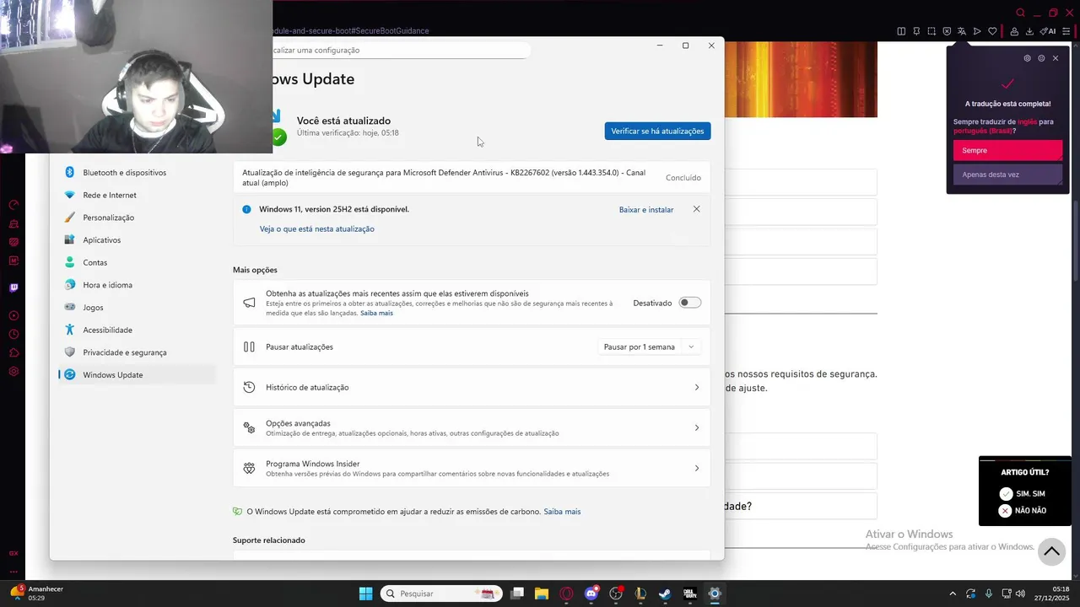Expand Histórico de atualização chevron
1080x607 pixels.
pos(696,387)
